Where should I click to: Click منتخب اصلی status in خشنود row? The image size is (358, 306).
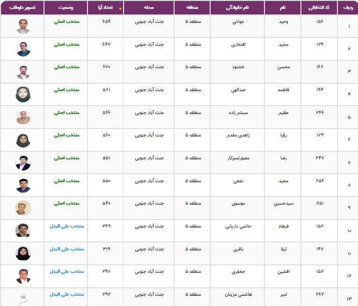[x=66, y=67]
